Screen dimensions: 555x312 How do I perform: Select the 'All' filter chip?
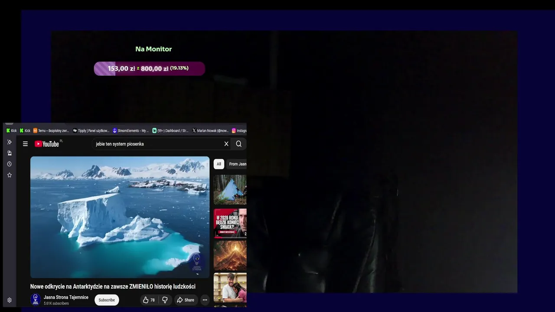pos(219,164)
